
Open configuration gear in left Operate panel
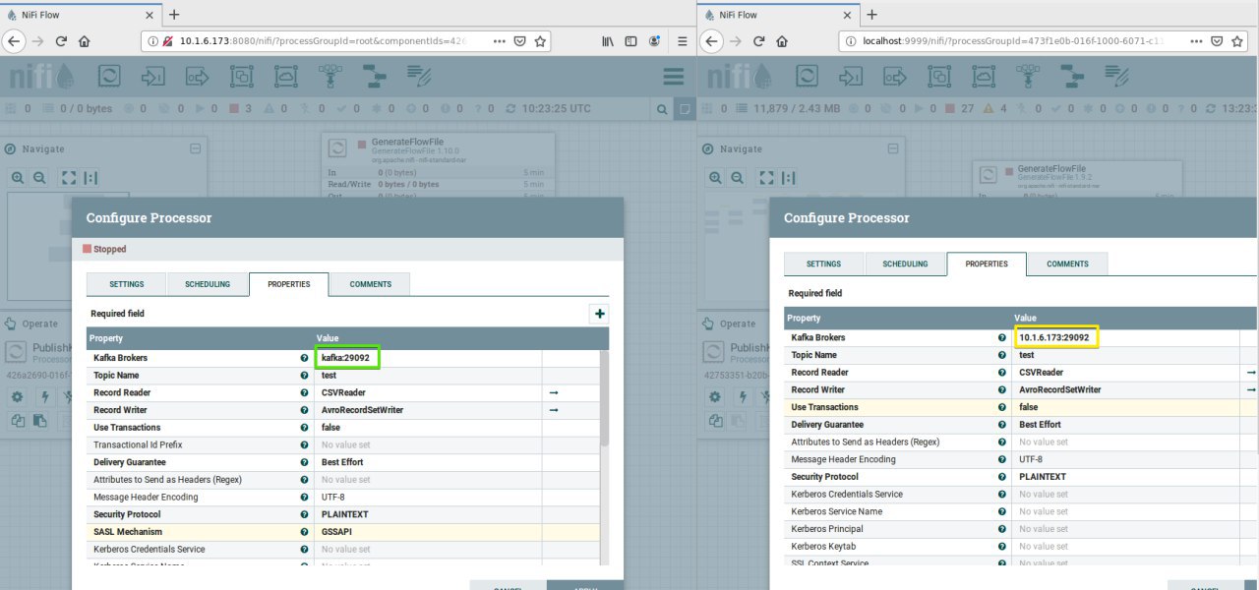(18, 397)
